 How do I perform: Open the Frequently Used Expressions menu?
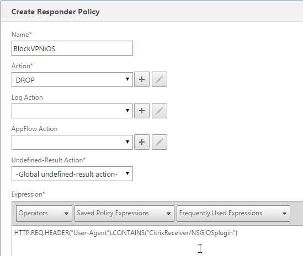click(x=233, y=214)
